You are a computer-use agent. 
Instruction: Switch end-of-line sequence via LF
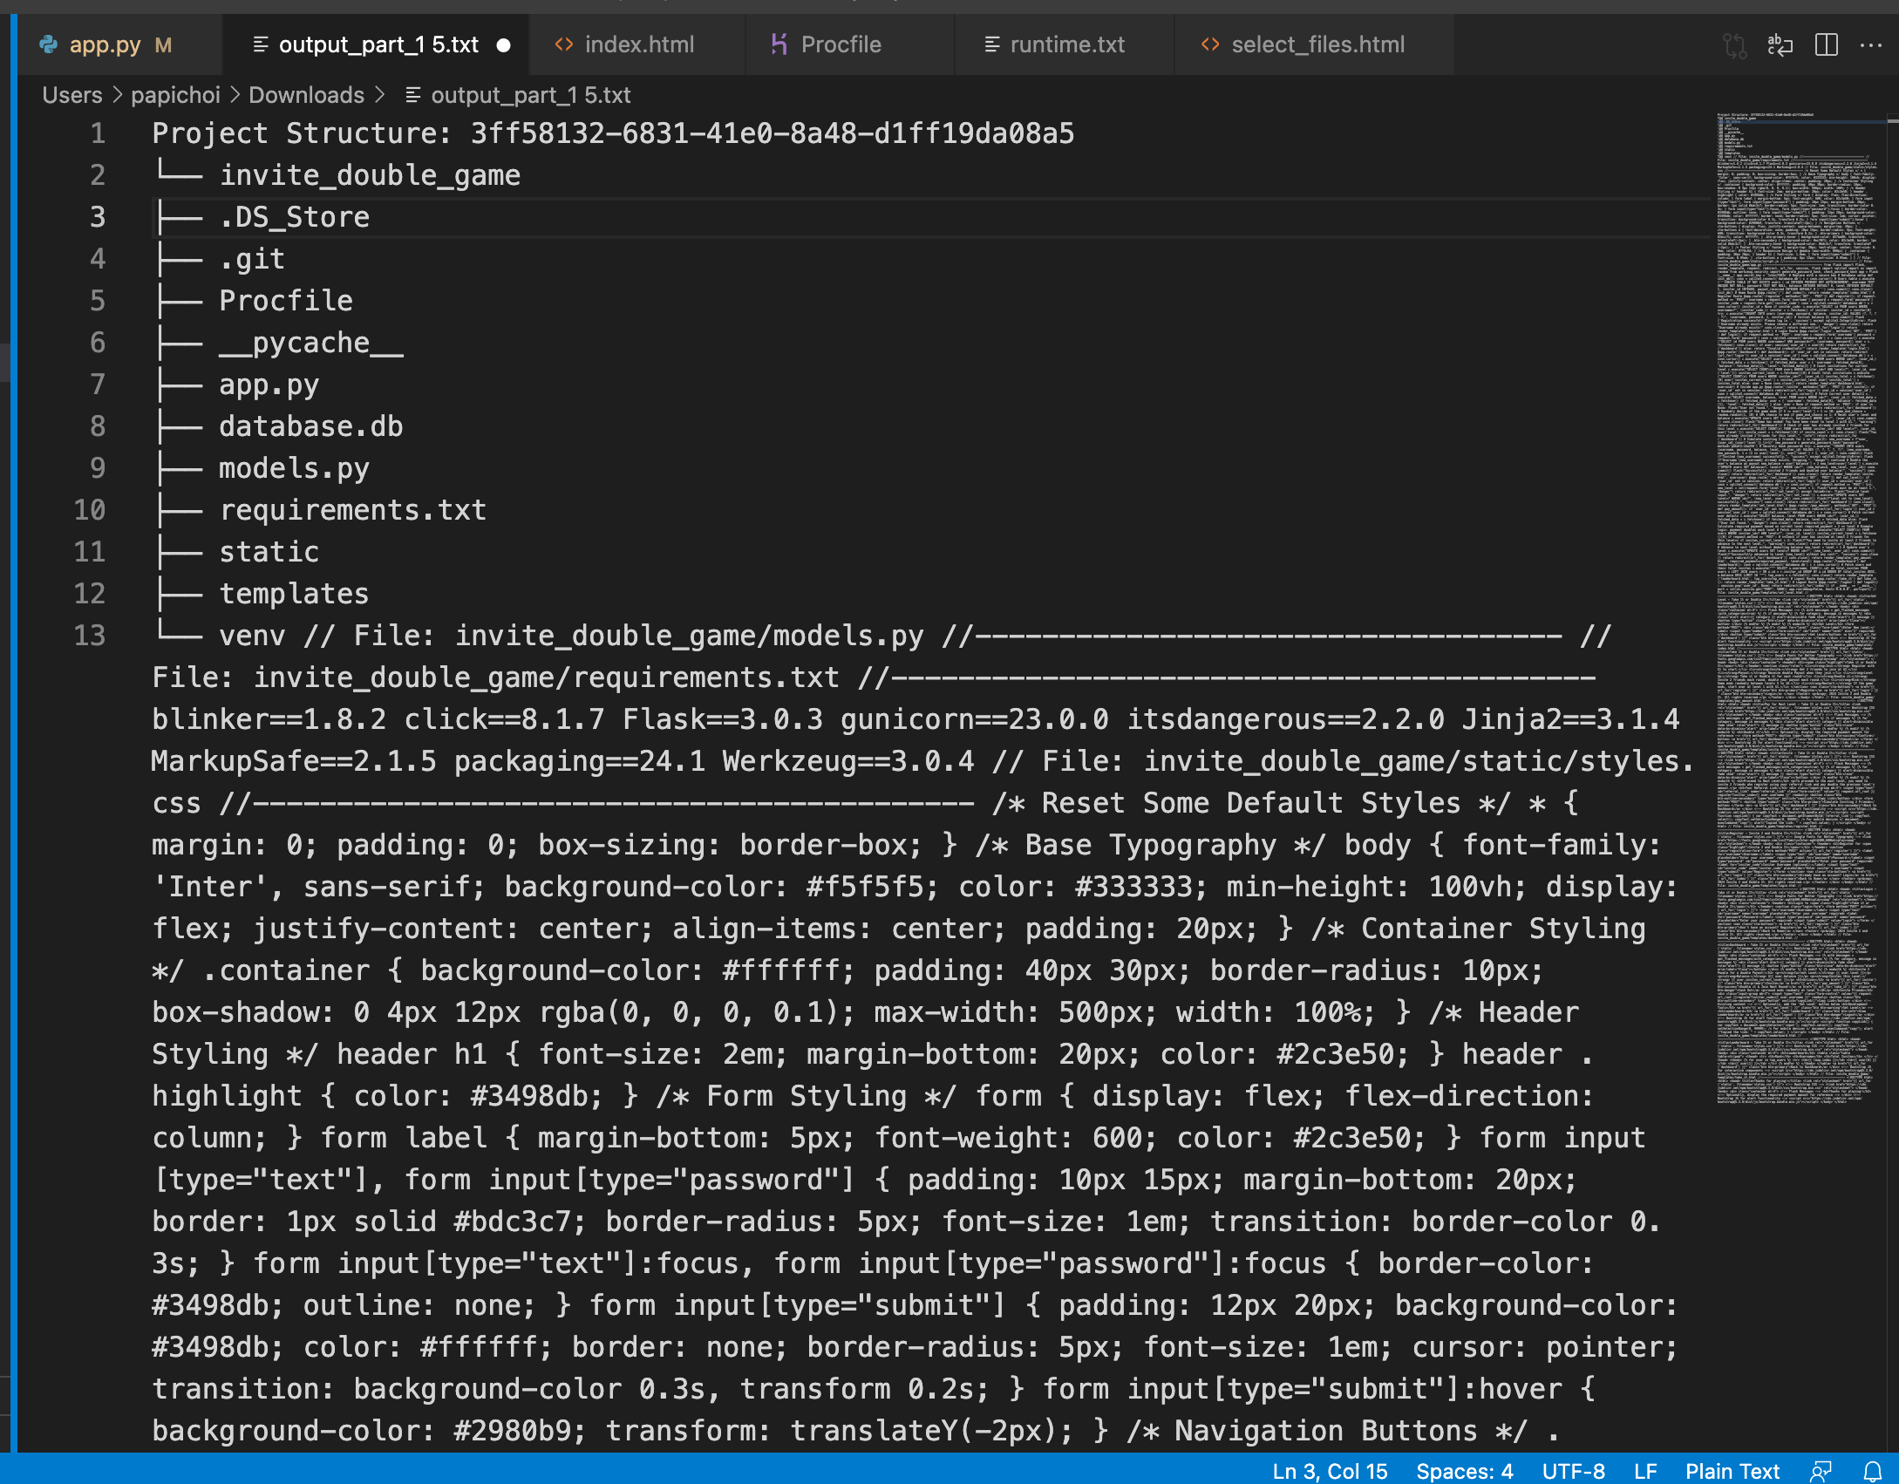point(1645,1471)
